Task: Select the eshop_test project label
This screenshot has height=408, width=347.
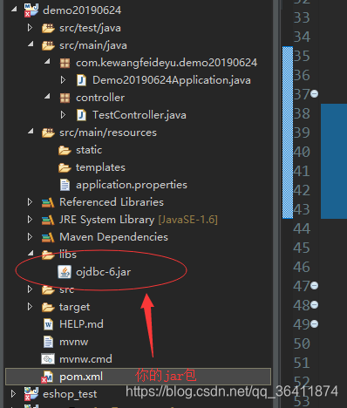Action: pyautogui.click(x=70, y=395)
